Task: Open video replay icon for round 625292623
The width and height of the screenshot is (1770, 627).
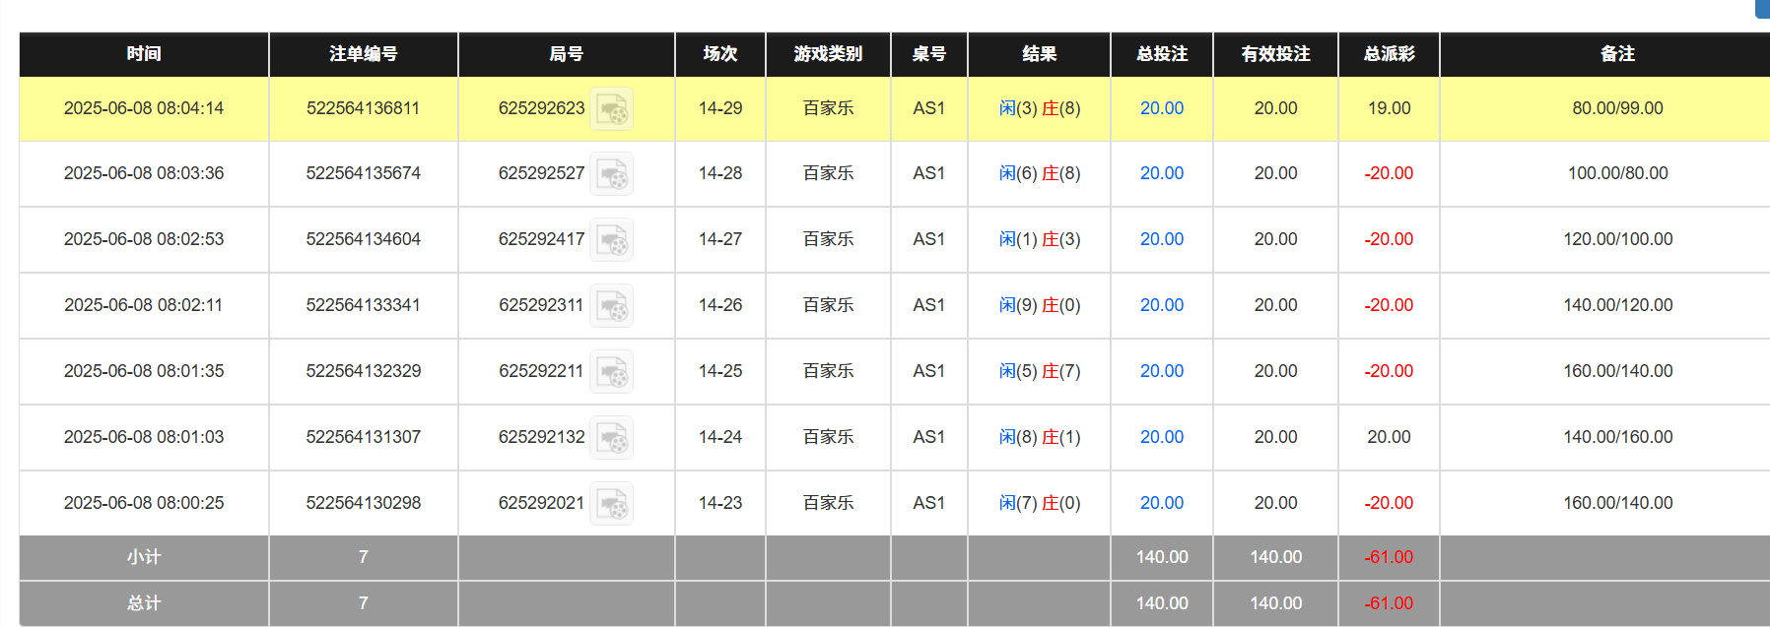Action: tap(612, 109)
